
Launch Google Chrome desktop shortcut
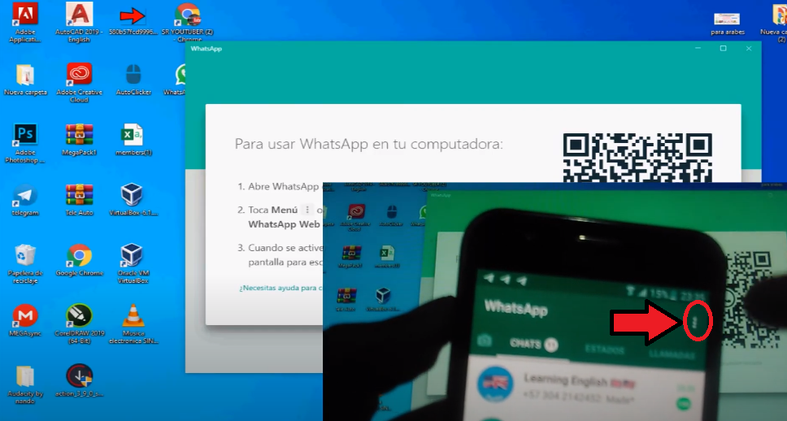coord(79,260)
